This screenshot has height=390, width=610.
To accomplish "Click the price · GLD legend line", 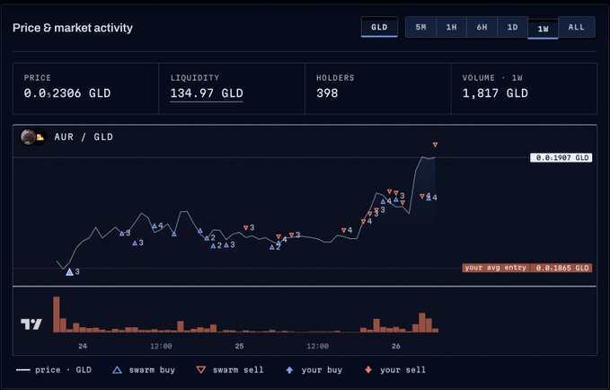I will click(23, 369).
